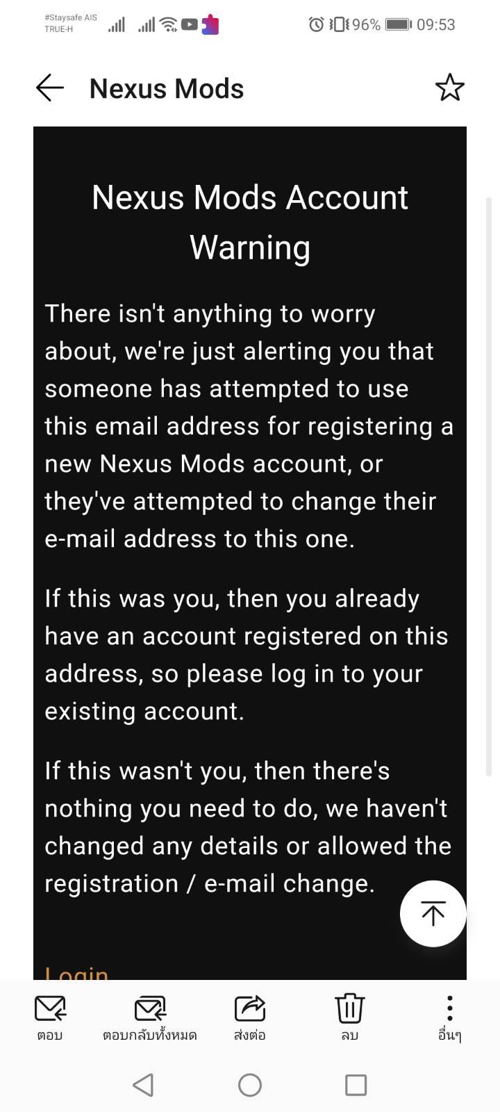Tap the battery indicator in status bar
Viewport: 500px width, 1112px height.
399,24
